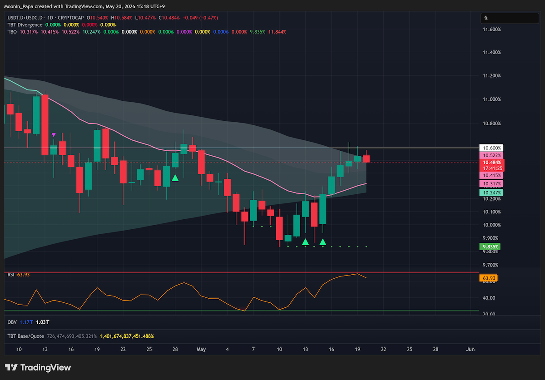Click the May label on time axis
This screenshot has height=380, width=545.
(201, 350)
